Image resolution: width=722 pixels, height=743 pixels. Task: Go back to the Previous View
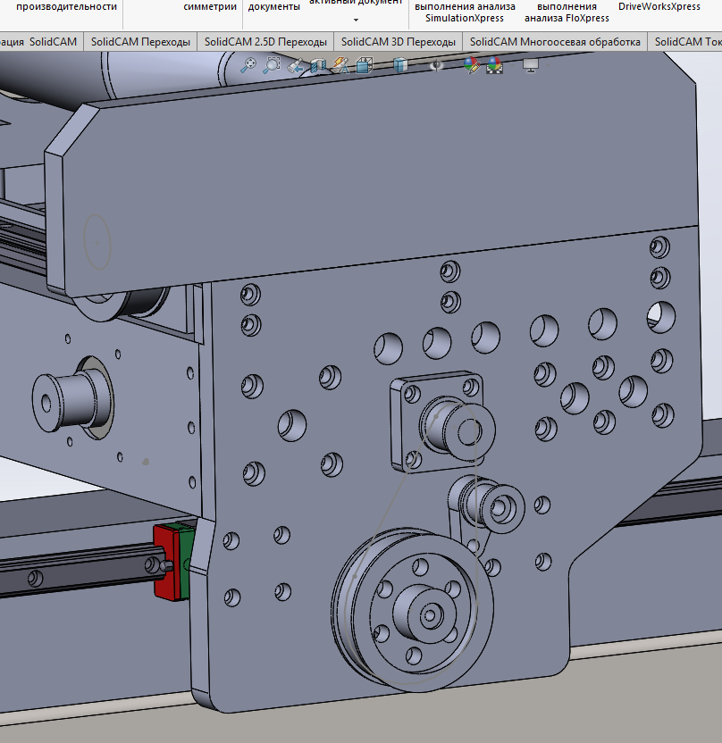point(296,66)
